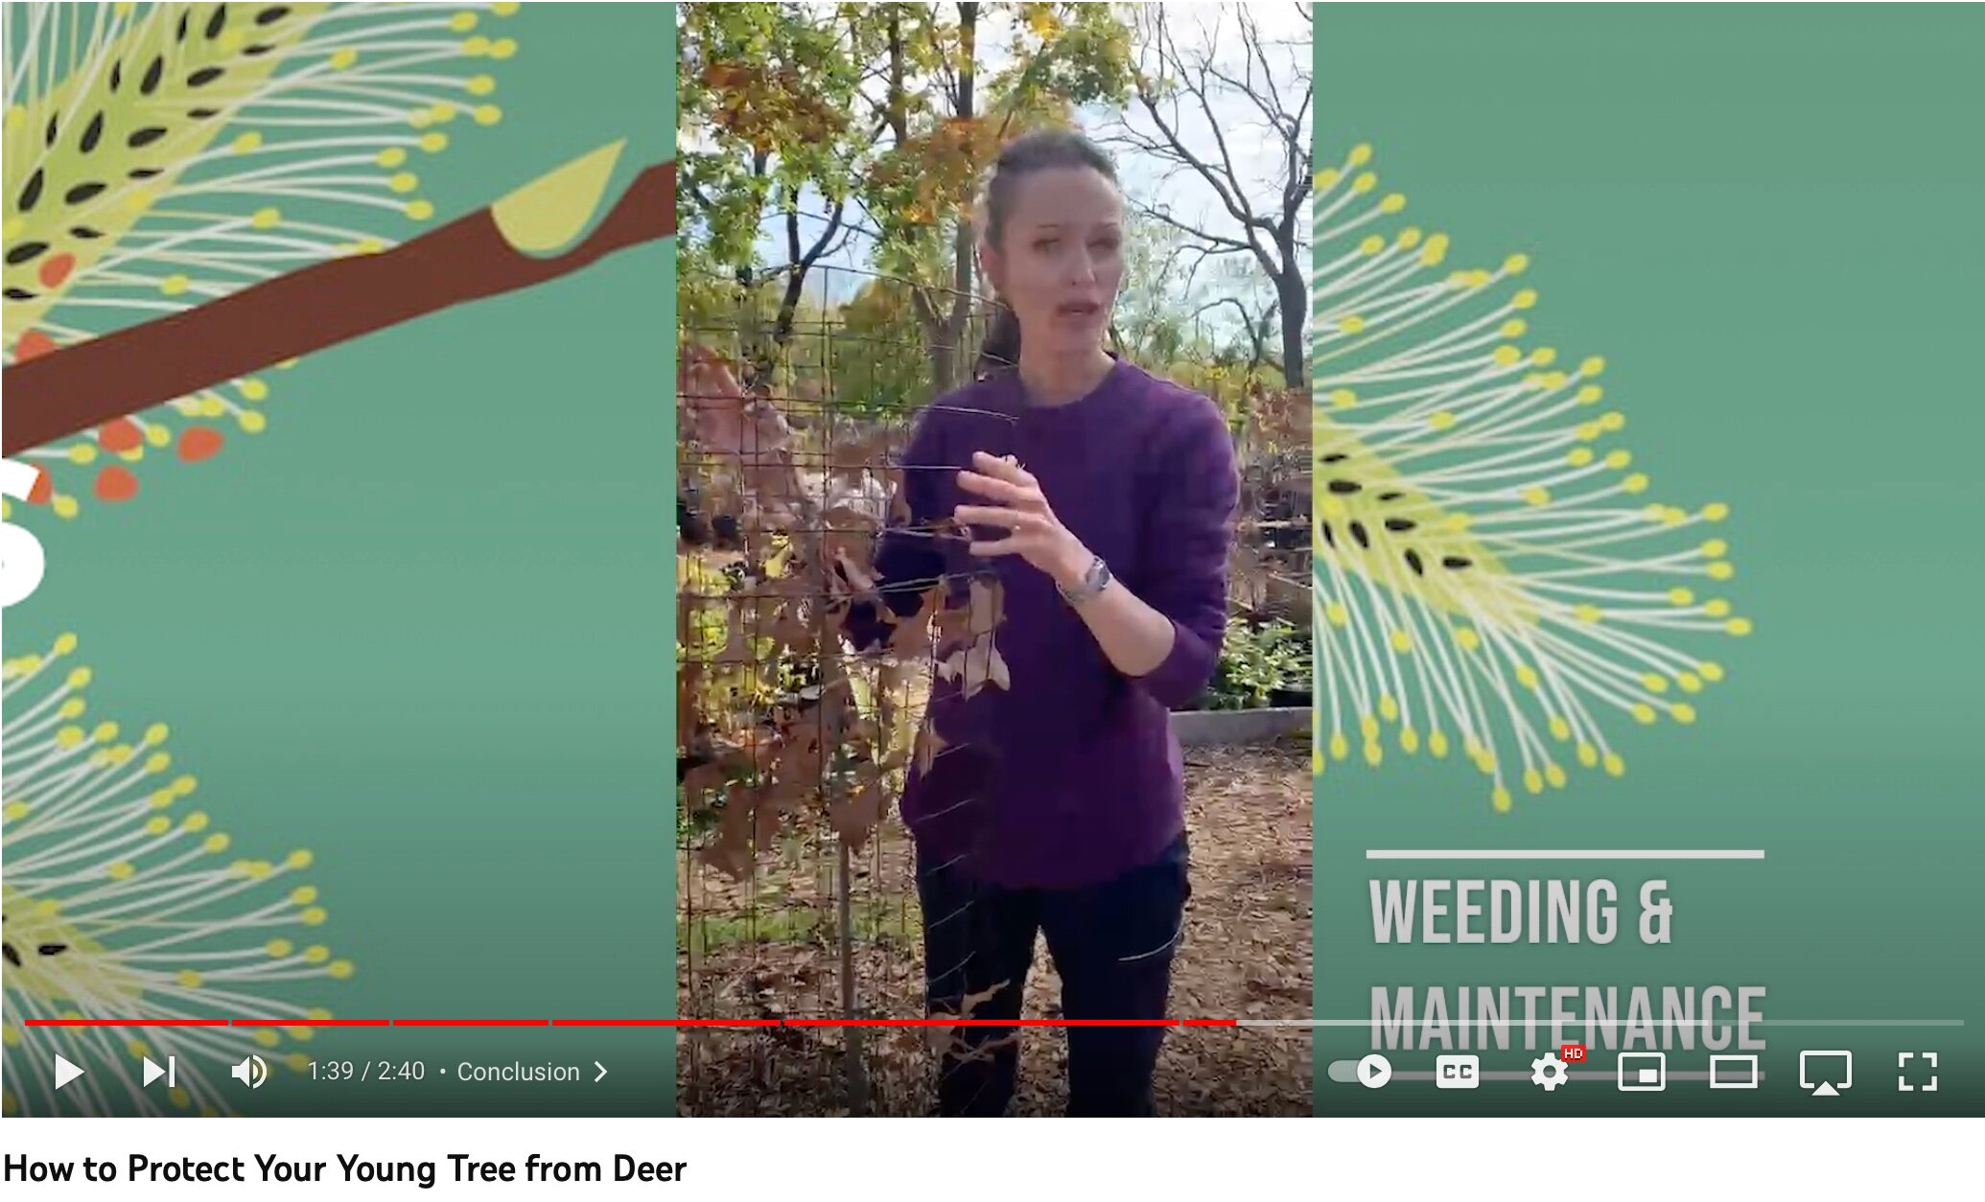The height and width of the screenshot is (1202, 1985).
Task: Click the video title about protecting trees
Action: point(344,1168)
